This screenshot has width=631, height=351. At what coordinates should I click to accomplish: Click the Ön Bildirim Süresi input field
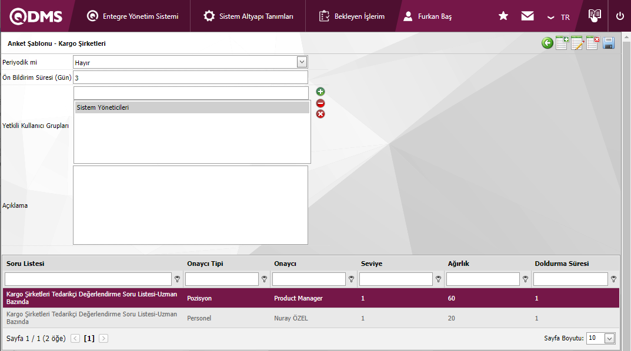pos(190,77)
